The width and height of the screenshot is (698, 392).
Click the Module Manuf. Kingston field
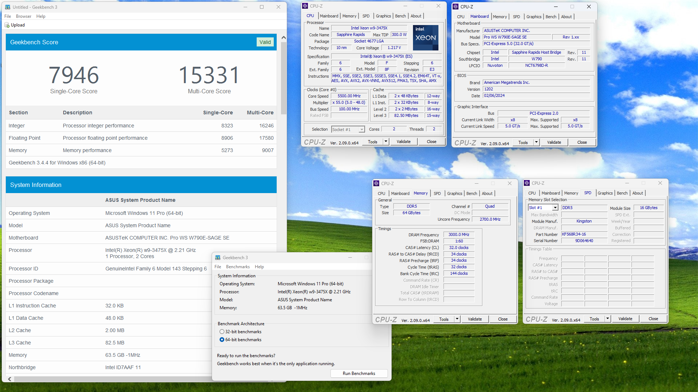[584, 221]
